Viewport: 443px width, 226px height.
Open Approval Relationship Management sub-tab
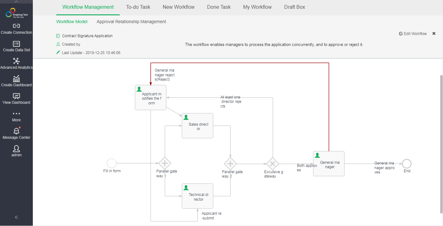[x=131, y=22]
